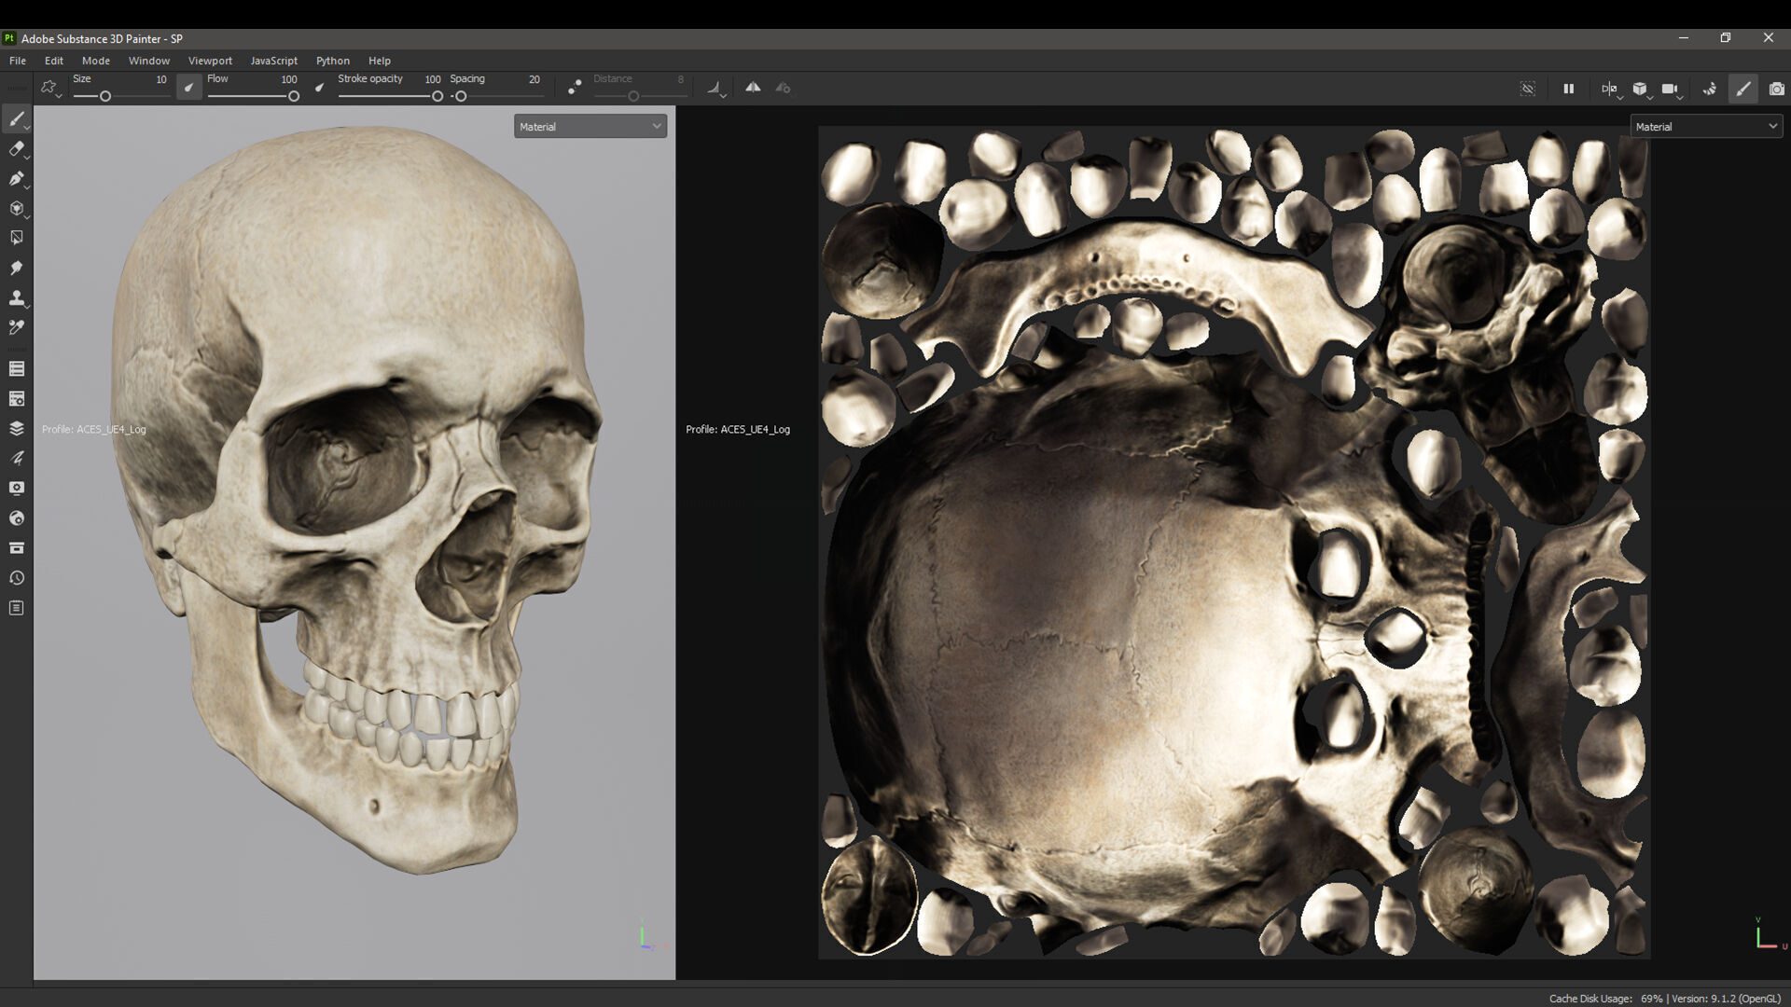Image resolution: width=1791 pixels, height=1007 pixels.
Task: Open Rendering mode camera icon
Action: pyautogui.click(x=1776, y=89)
